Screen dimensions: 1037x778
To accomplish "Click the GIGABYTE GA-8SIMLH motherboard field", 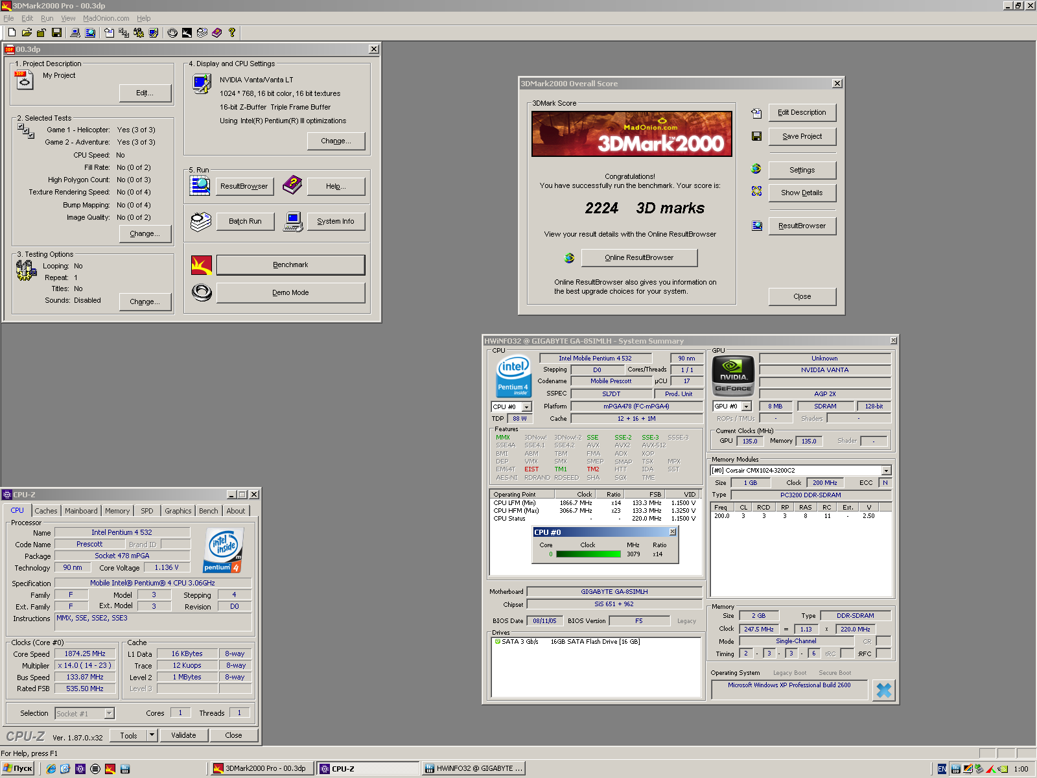I will point(614,591).
